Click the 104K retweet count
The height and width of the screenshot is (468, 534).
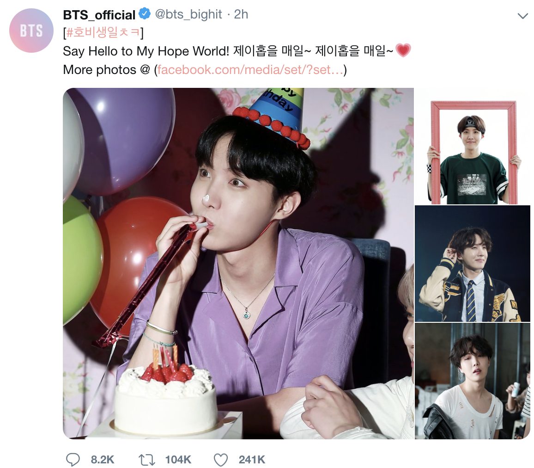(178, 460)
